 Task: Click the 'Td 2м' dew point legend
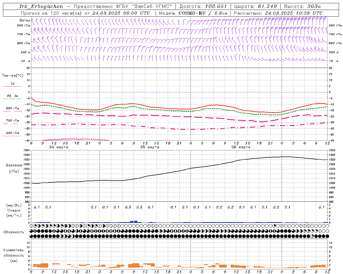coord(13,96)
